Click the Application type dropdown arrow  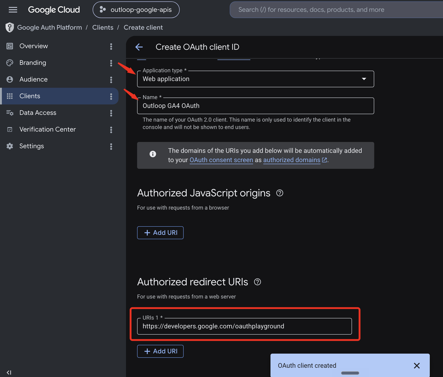pos(364,79)
